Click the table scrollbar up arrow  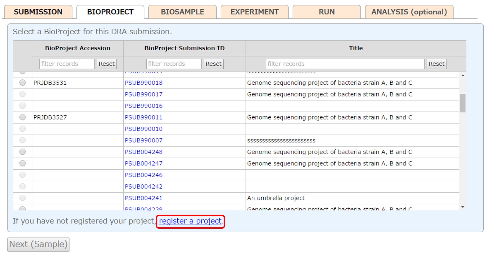tap(463, 76)
